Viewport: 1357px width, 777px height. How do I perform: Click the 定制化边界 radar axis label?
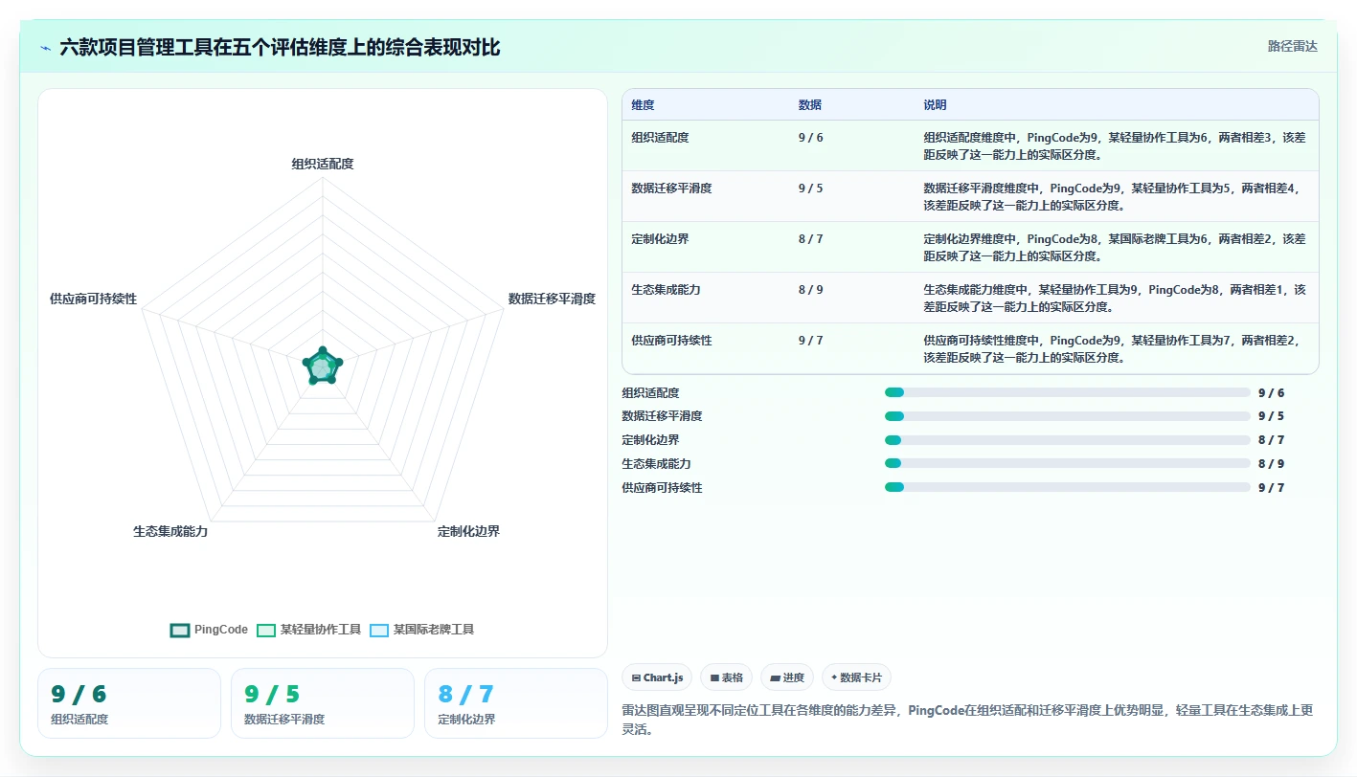click(x=468, y=531)
